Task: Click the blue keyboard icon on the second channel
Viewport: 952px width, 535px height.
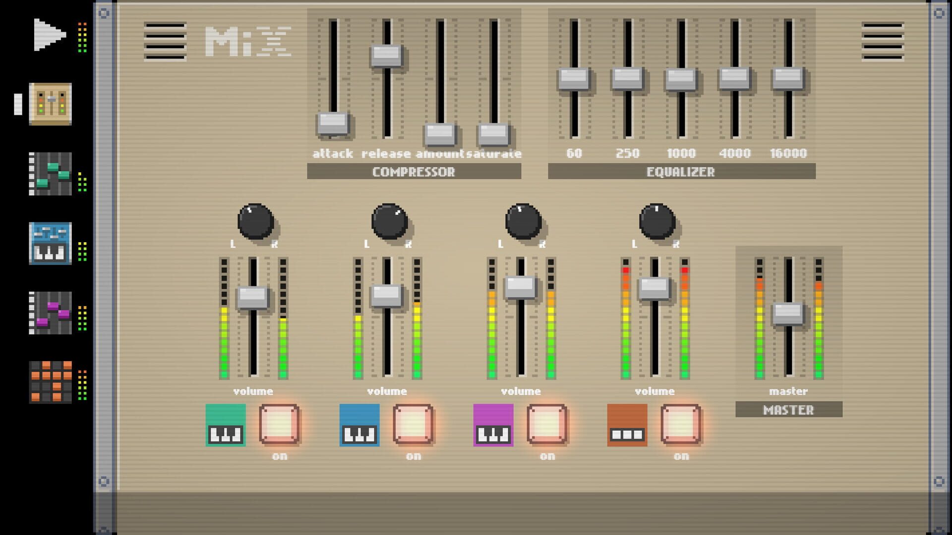Action: (x=358, y=425)
